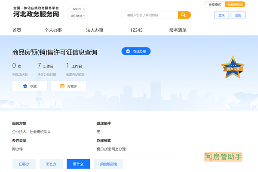Screen dimensions: 258x172
Task: Click the 企业法人、社会组织法人 text
Action: (31, 132)
